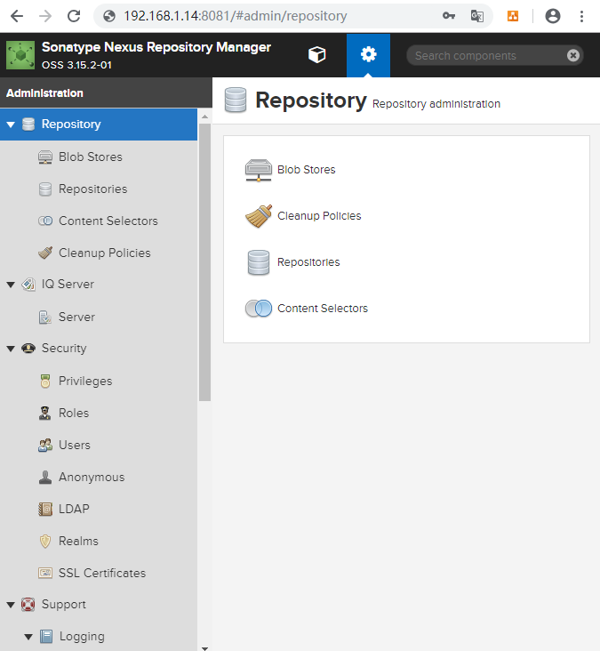Screen dimensions: 600x651
Task: Open Realms in sidebar
Action: (78, 541)
